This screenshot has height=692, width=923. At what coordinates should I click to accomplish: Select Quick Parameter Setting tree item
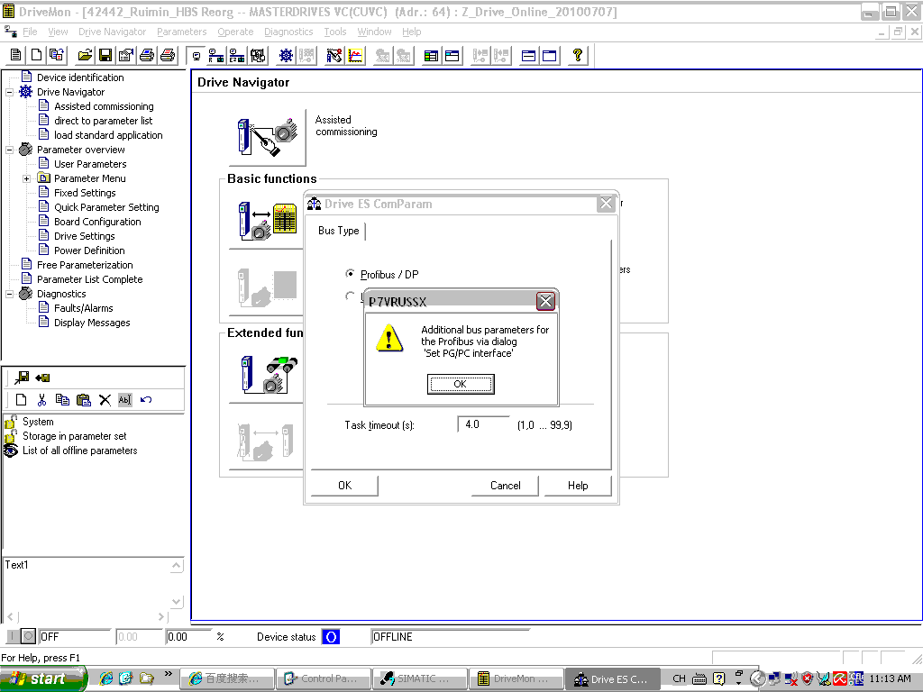106,207
